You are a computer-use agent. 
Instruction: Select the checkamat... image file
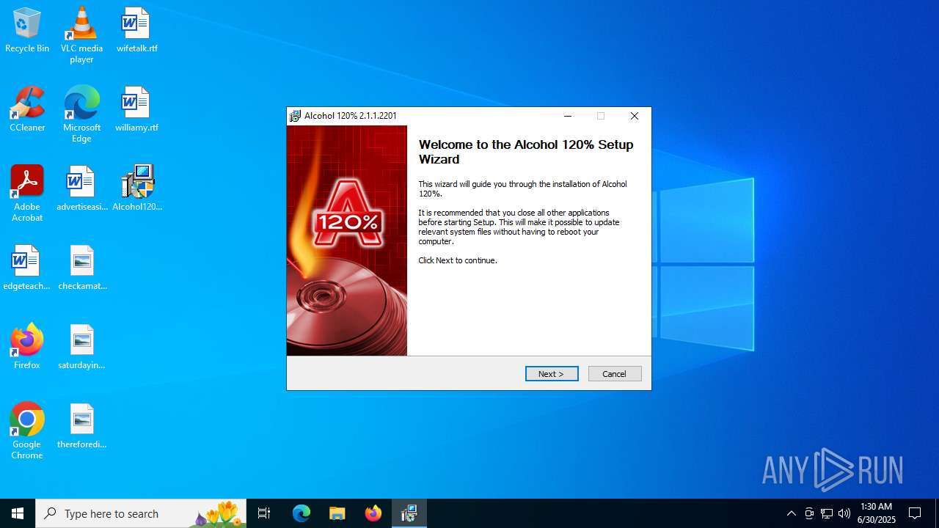click(x=82, y=268)
